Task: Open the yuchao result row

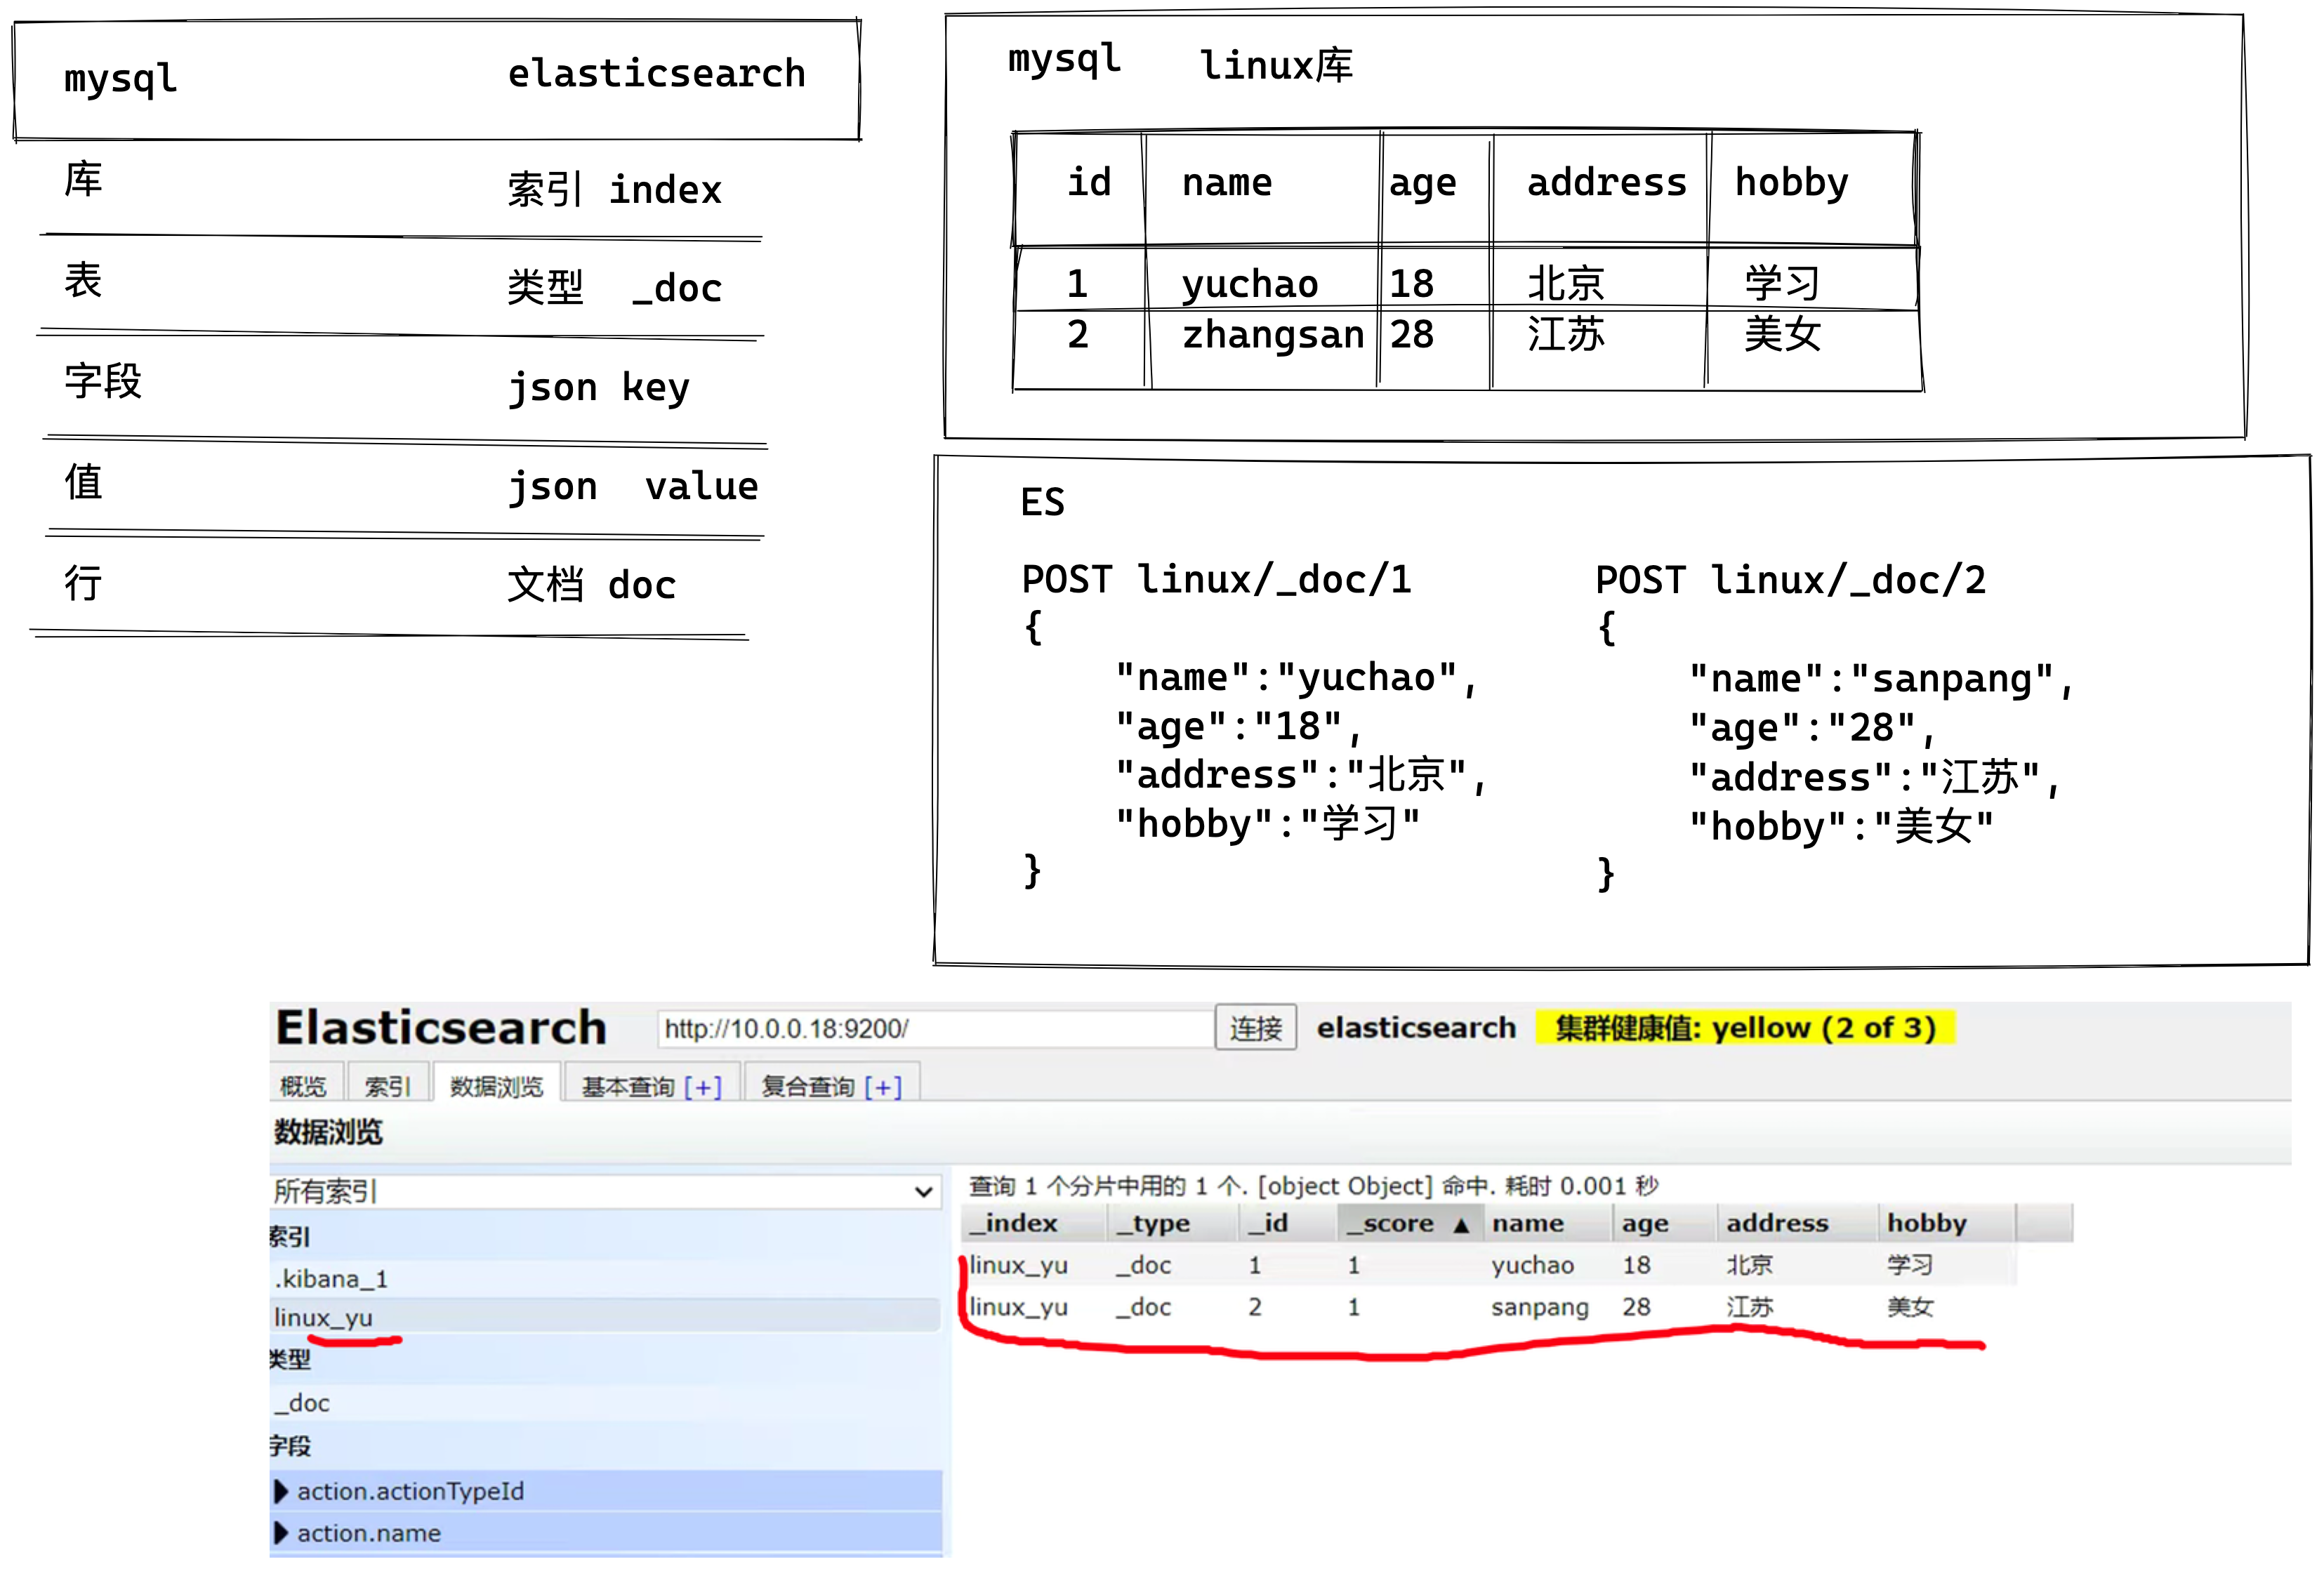Action: click(1532, 1266)
